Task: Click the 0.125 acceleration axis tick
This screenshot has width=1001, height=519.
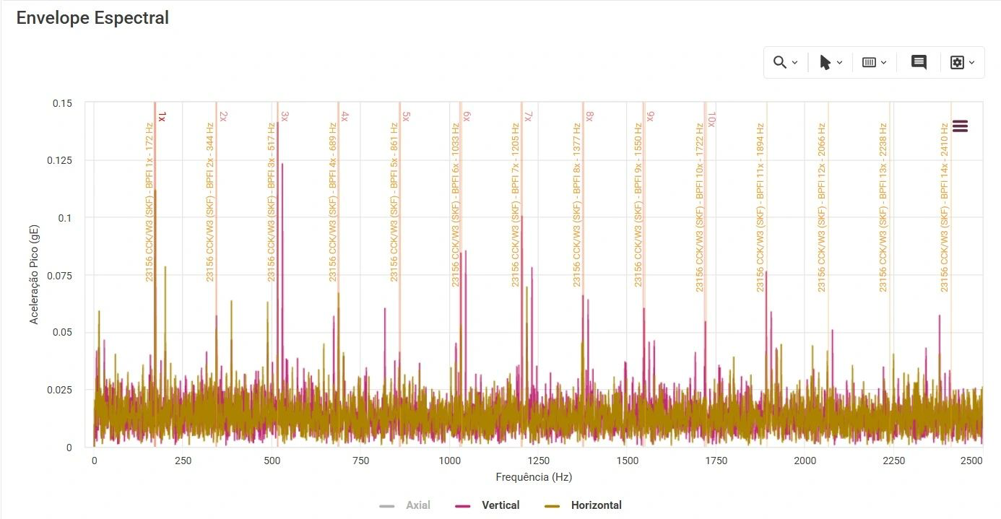Action: (x=59, y=160)
